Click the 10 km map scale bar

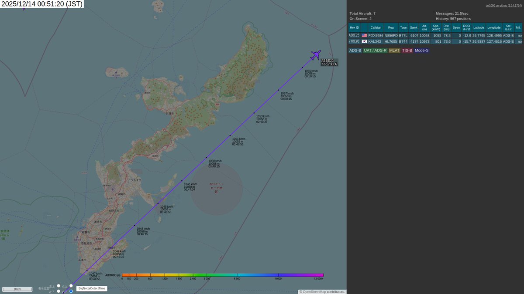point(17,289)
